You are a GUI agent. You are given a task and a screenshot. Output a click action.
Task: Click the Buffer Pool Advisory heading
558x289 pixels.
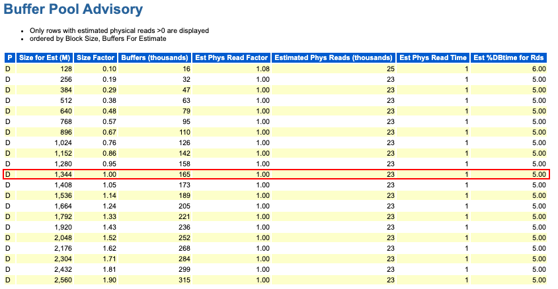tap(73, 9)
